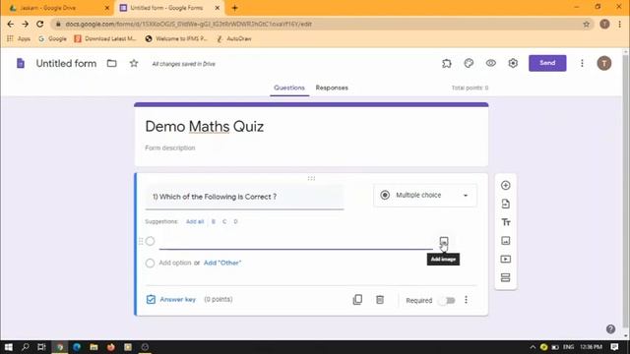Add image from the side toolbar
Screen dimensions: 630x354
click(x=505, y=241)
